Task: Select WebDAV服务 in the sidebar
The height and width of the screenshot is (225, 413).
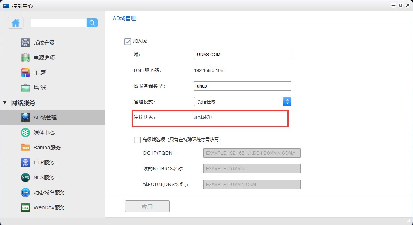Action: click(x=49, y=207)
